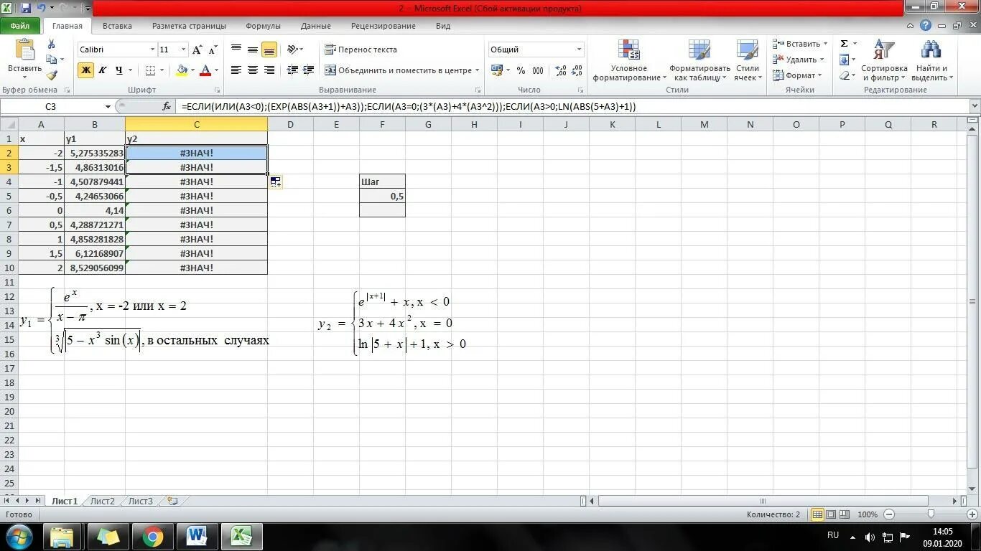Click into the formula bar
This screenshot has height=551, width=981.
[x=572, y=106]
